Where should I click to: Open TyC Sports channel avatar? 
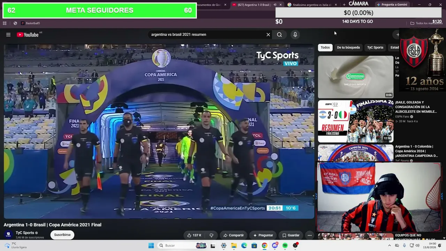pyautogui.click(x=8, y=235)
